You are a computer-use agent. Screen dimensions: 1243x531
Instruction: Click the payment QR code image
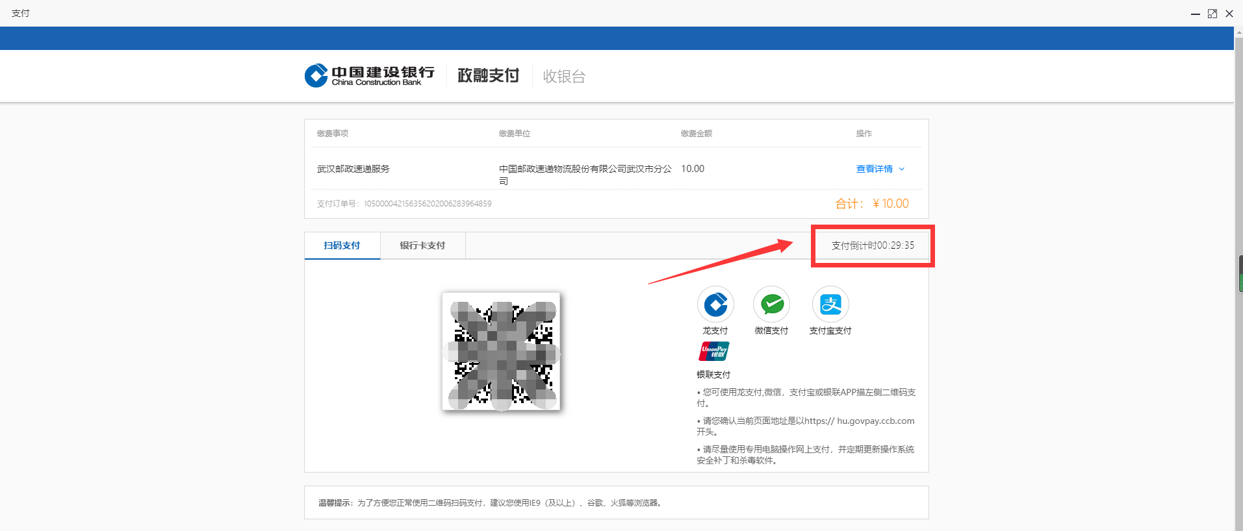pyautogui.click(x=501, y=351)
